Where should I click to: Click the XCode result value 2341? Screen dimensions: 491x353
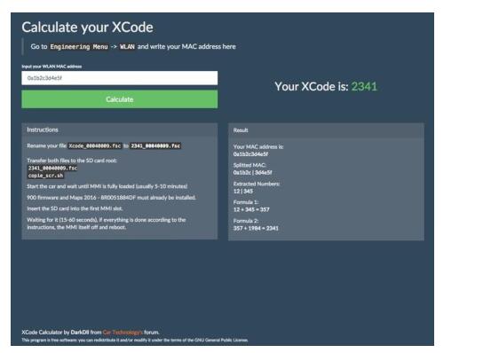point(364,87)
